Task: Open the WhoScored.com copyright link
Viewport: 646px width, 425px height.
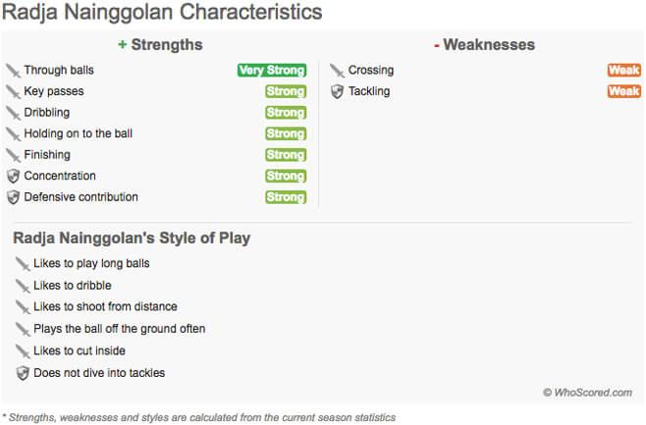Action: 587,393
